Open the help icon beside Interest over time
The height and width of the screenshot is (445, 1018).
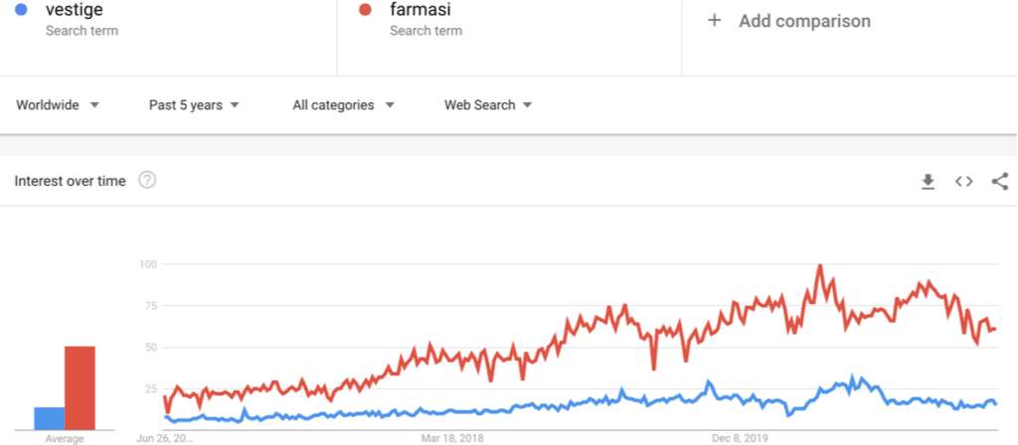[147, 181]
